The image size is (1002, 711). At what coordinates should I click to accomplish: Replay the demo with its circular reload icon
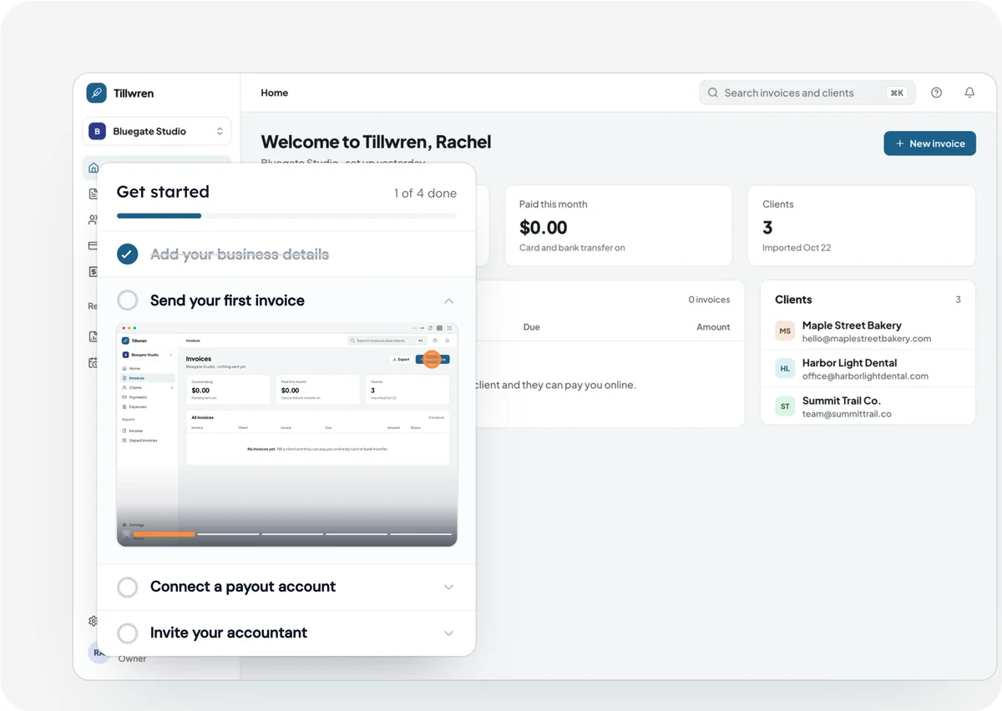click(x=430, y=328)
